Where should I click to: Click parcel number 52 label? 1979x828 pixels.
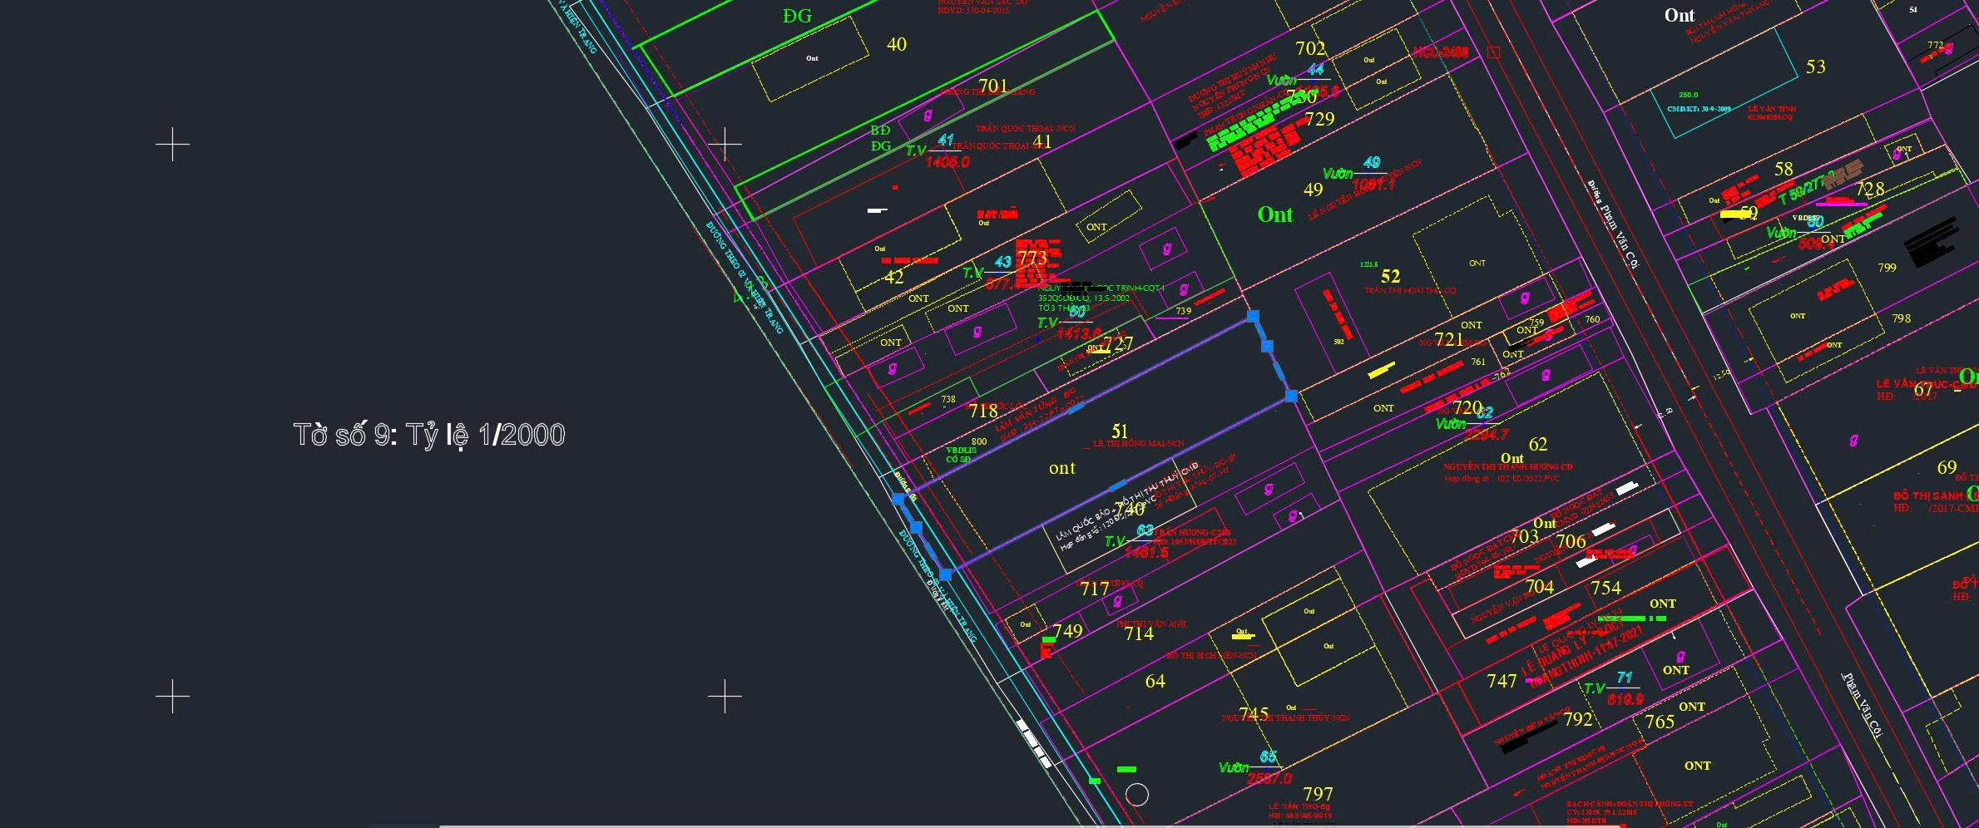pos(1390,275)
